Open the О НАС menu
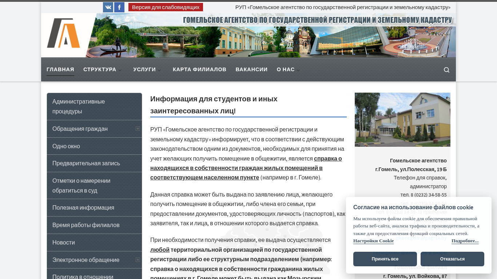This screenshot has width=497, height=279. tap(286, 69)
